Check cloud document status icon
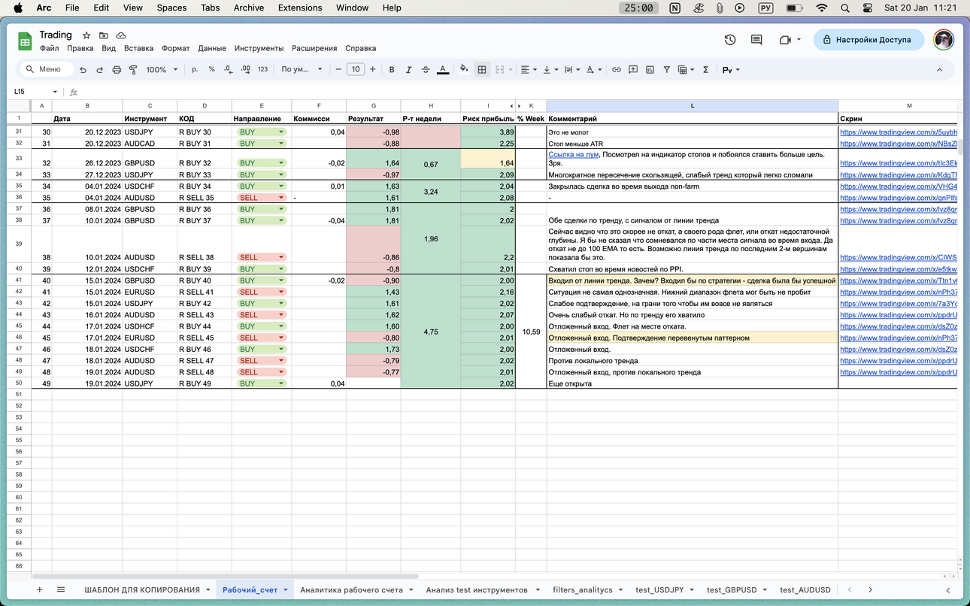 pyautogui.click(x=121, y=35)
